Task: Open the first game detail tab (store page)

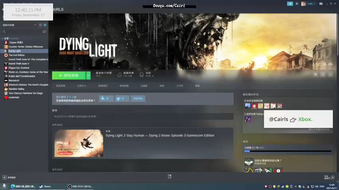Action: pos(61,86)
